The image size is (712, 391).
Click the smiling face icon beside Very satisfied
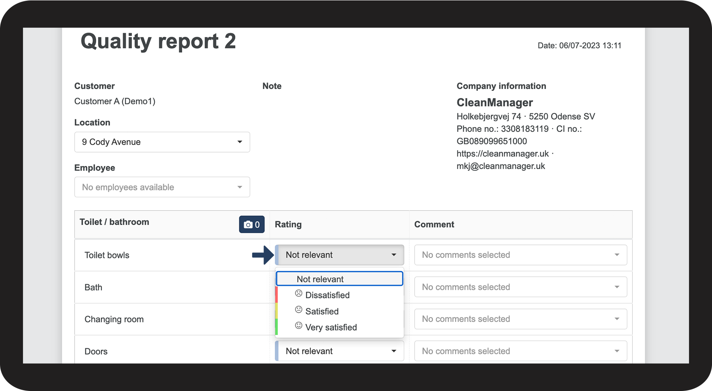[299, 325]
